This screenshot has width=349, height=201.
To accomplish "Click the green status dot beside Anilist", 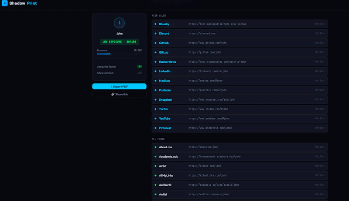I will (x=155, y=194).
